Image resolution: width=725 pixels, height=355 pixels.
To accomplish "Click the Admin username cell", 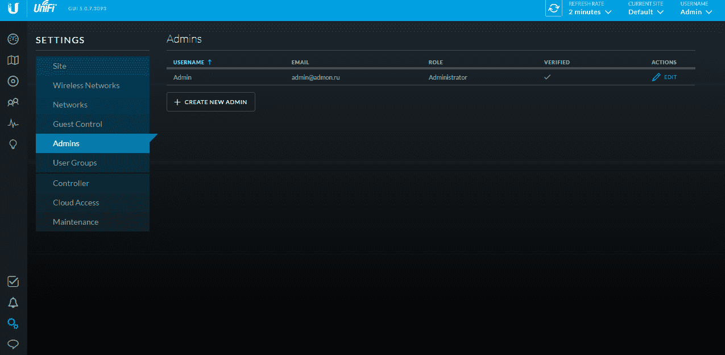I will tap(183, 77).
